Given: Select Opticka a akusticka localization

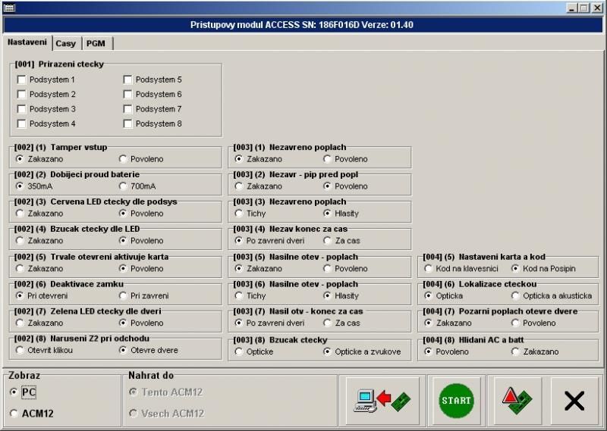Looking at the screenshot, I should [516, 295].
